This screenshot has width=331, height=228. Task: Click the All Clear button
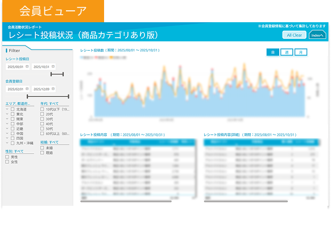point(294,35)
